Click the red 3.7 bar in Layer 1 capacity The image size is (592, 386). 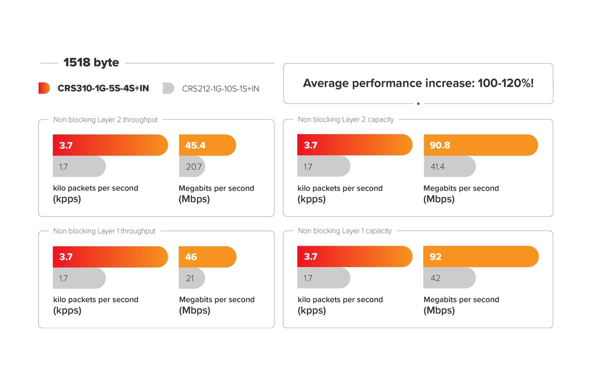tap(354, 257)
